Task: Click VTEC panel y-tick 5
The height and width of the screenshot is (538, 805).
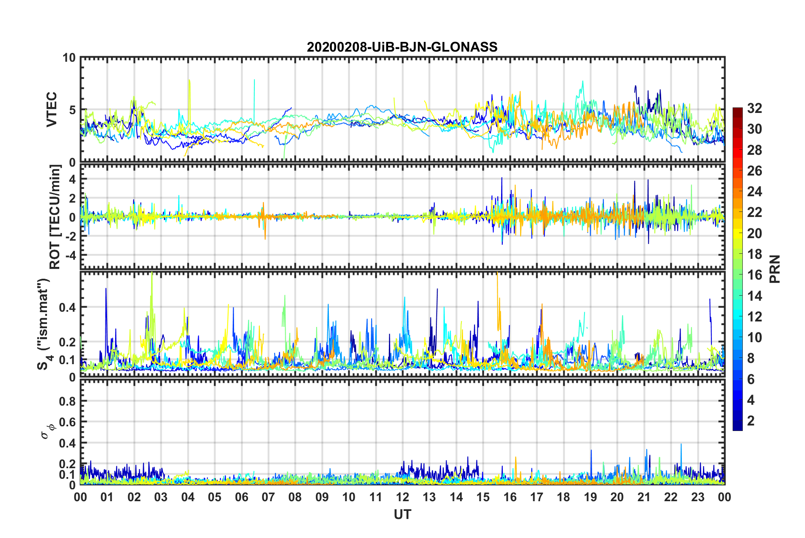Action: click(x=72, y=110)
